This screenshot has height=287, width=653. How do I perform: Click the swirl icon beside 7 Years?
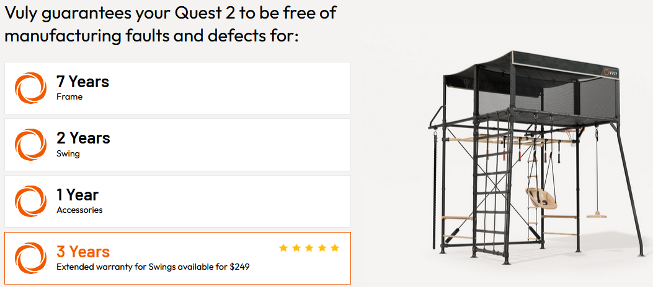[x=30, y=88]
